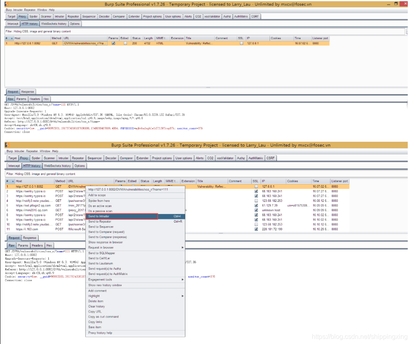Open the Help menu in lower window

tap(55, 151)
